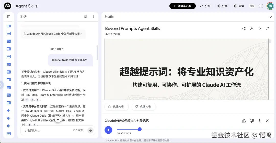Mark slides as 优质内容

[116, 107]
